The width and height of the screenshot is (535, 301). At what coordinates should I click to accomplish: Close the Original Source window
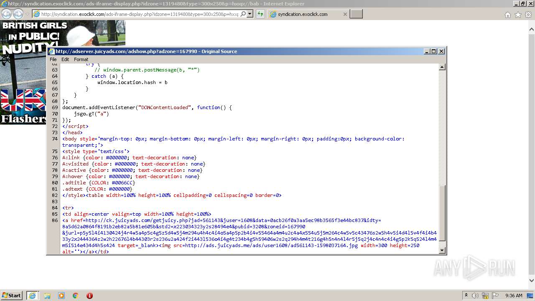coord(441,51)
